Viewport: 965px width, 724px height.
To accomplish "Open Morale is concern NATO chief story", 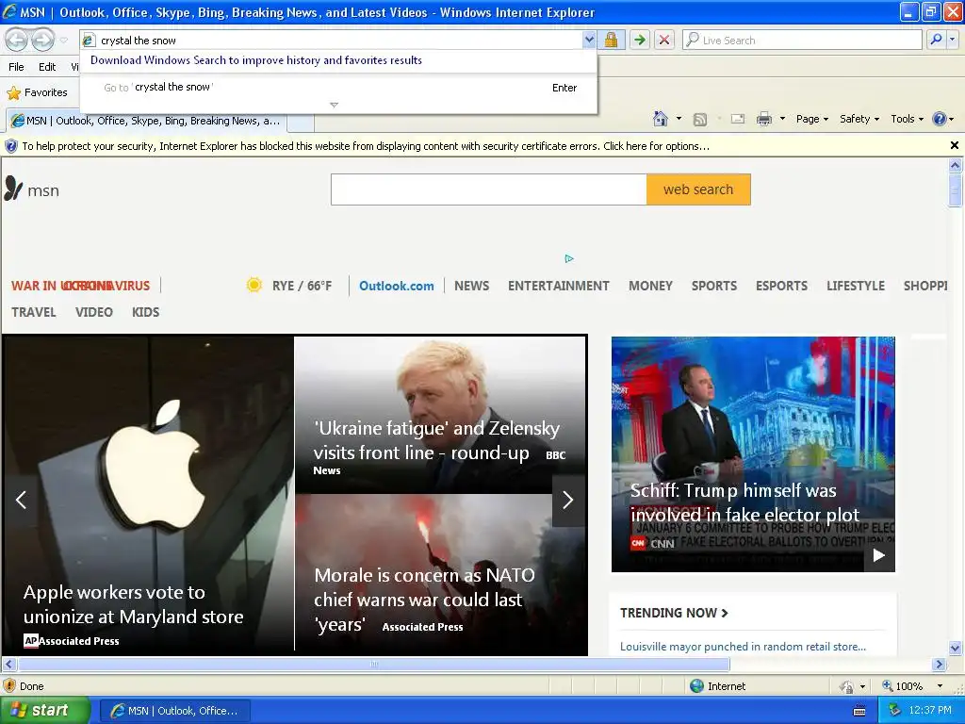I will click(x=424, y=599).
